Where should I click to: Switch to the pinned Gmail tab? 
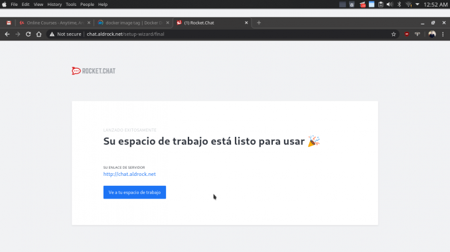tap(9, 23)
